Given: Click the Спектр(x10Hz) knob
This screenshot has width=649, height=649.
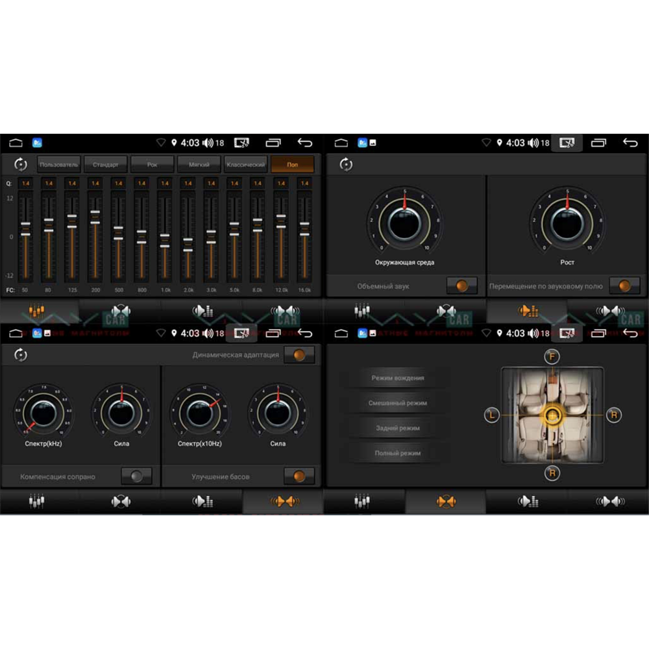Looking at the screenshot, I should pos(199,413).
